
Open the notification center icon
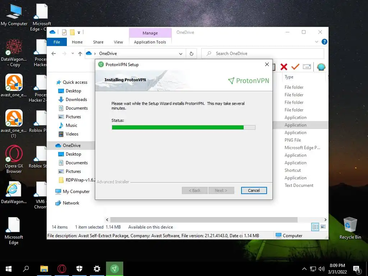[356, 269]
